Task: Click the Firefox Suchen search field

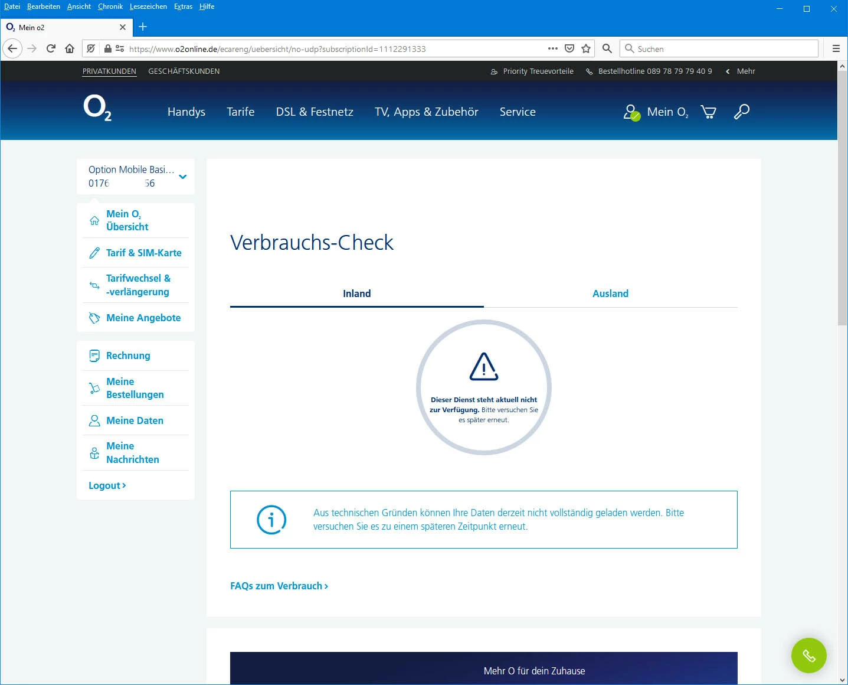Action: click(719, 48)
